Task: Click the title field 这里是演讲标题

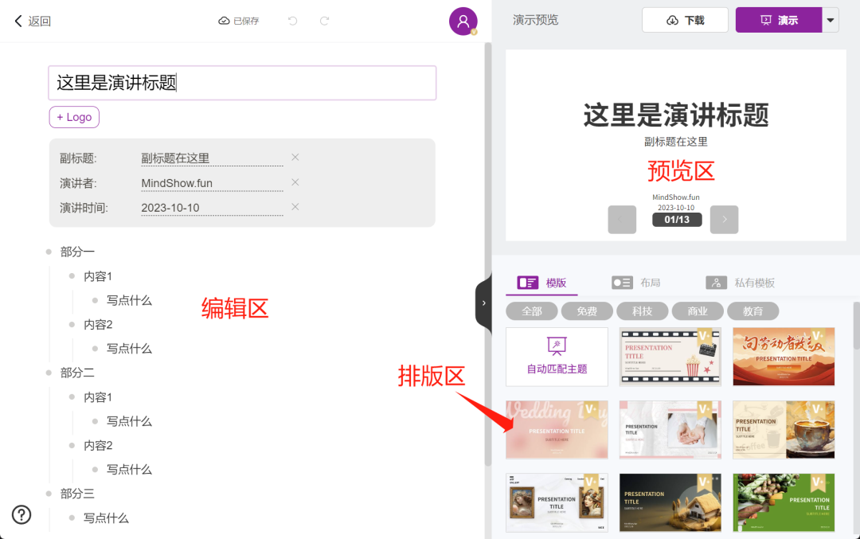Action: click(242, 83)
